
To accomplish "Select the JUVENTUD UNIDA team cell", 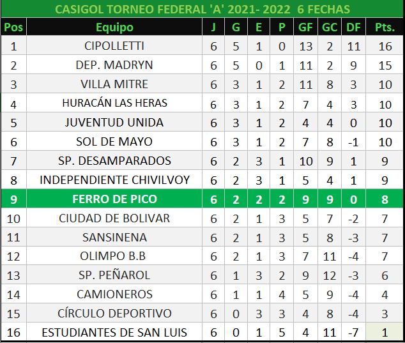I will coord(114,123).
